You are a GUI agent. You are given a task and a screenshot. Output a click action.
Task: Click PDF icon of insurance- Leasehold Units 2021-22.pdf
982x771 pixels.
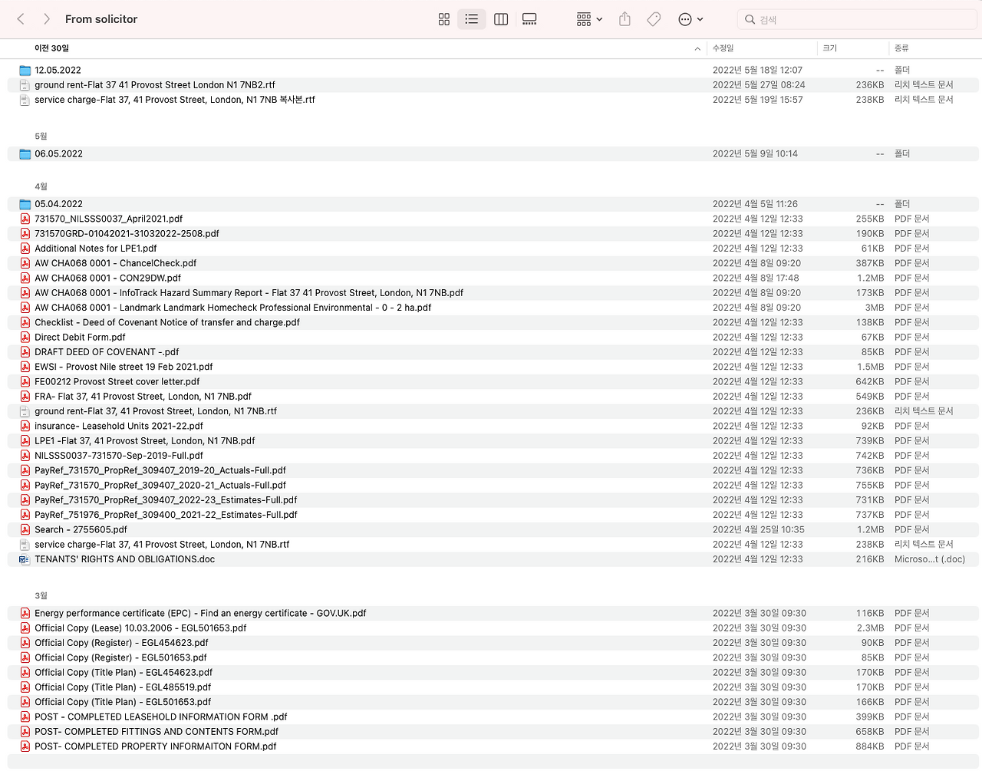25,426
